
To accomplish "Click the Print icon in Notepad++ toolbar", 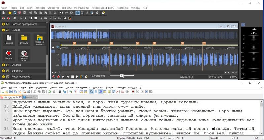I will pos(29,92).
